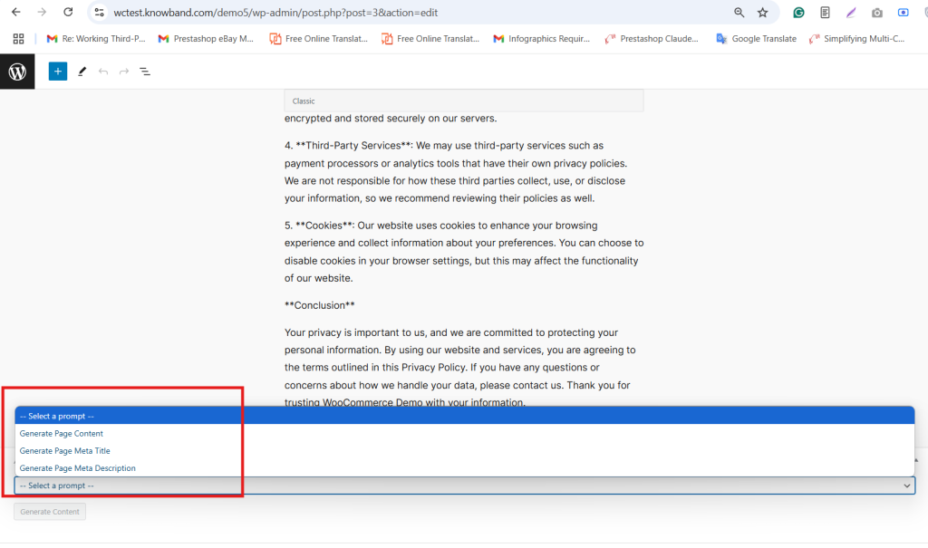The height and width of the screenshot is (548, 928).
Task: Click the '**Conclusion**' paragraph text
Action: click(x=320, y=305)
